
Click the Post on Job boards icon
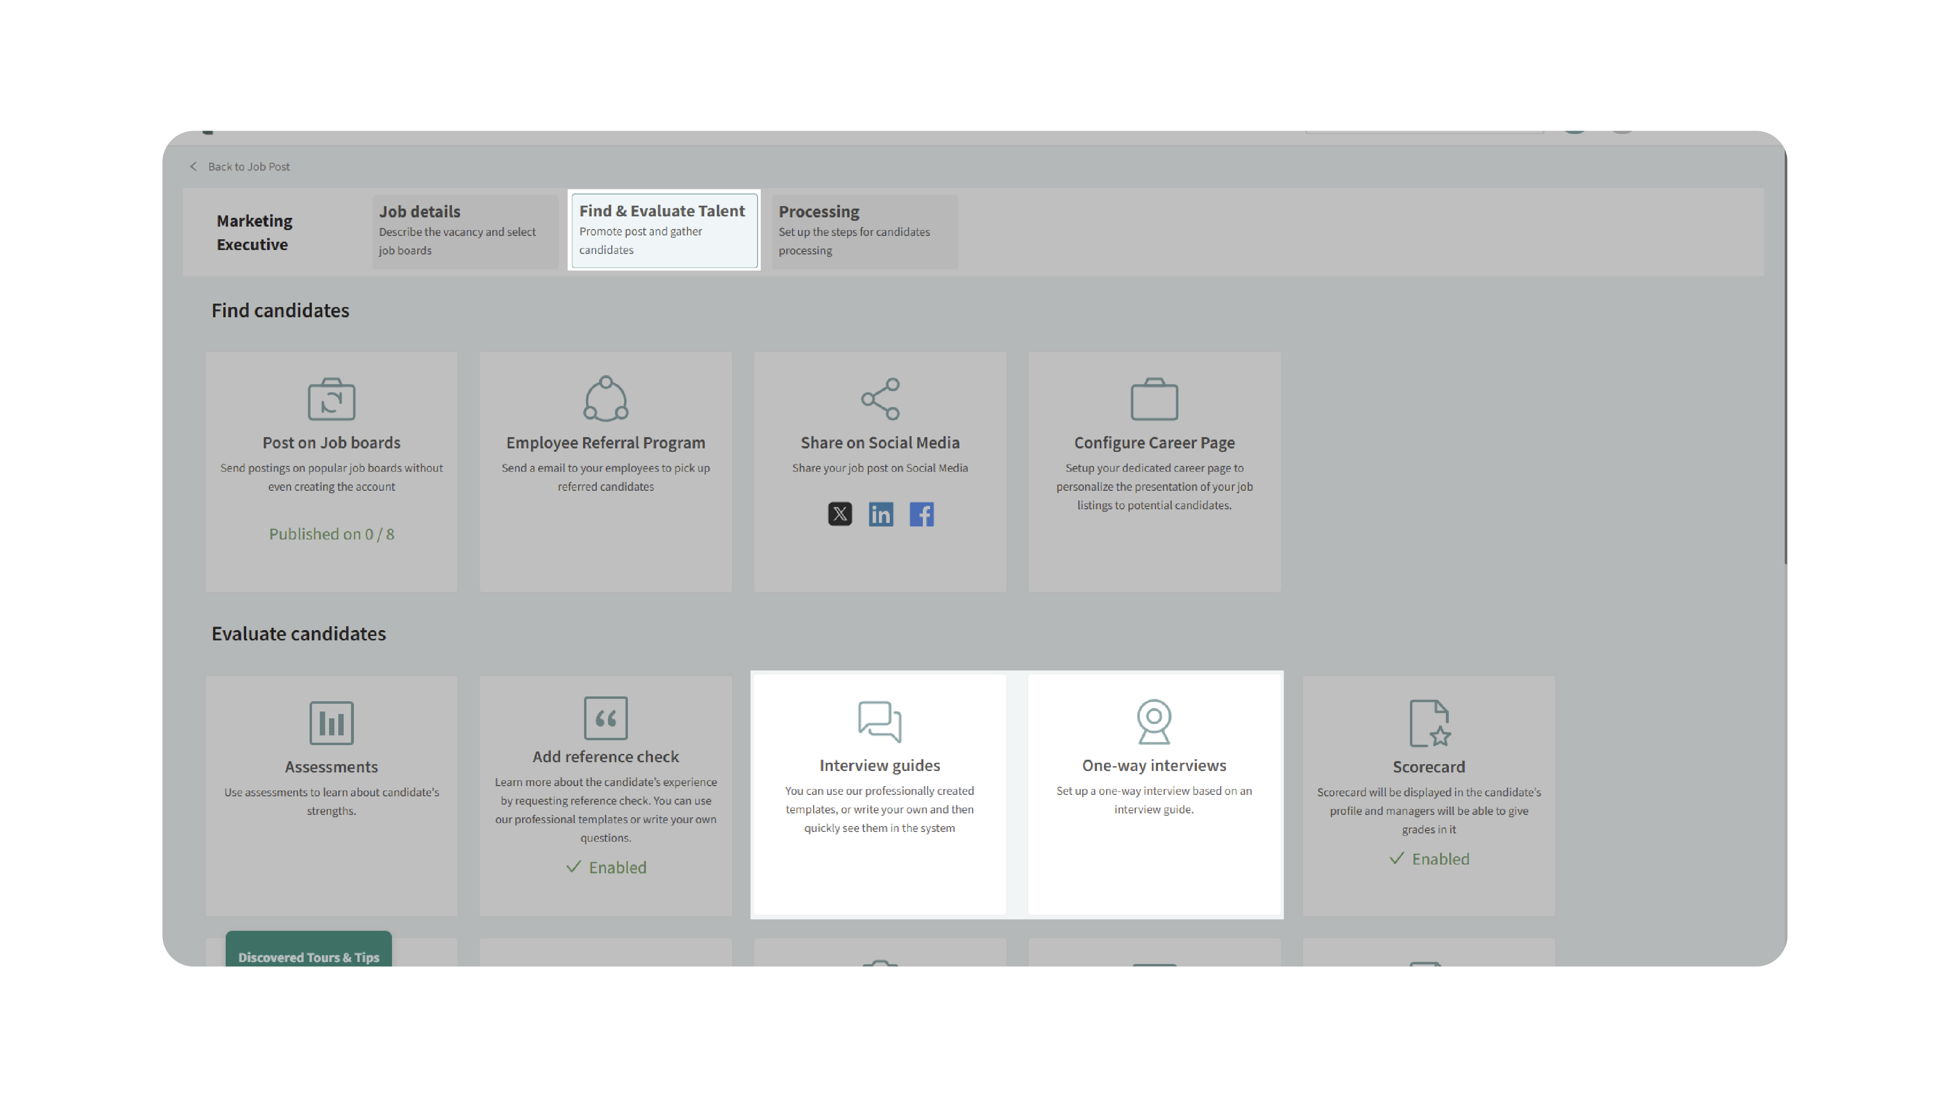pos(331,399)
